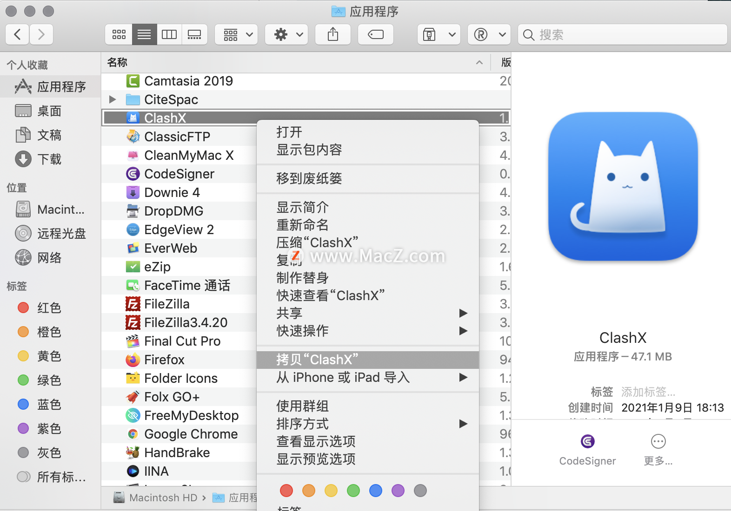Go forward with the right chevron button
The height and width of the screenshot is (511, 731).
(41, 34)
